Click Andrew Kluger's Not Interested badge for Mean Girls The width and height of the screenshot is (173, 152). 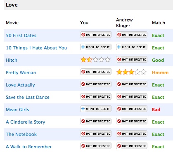132,109
